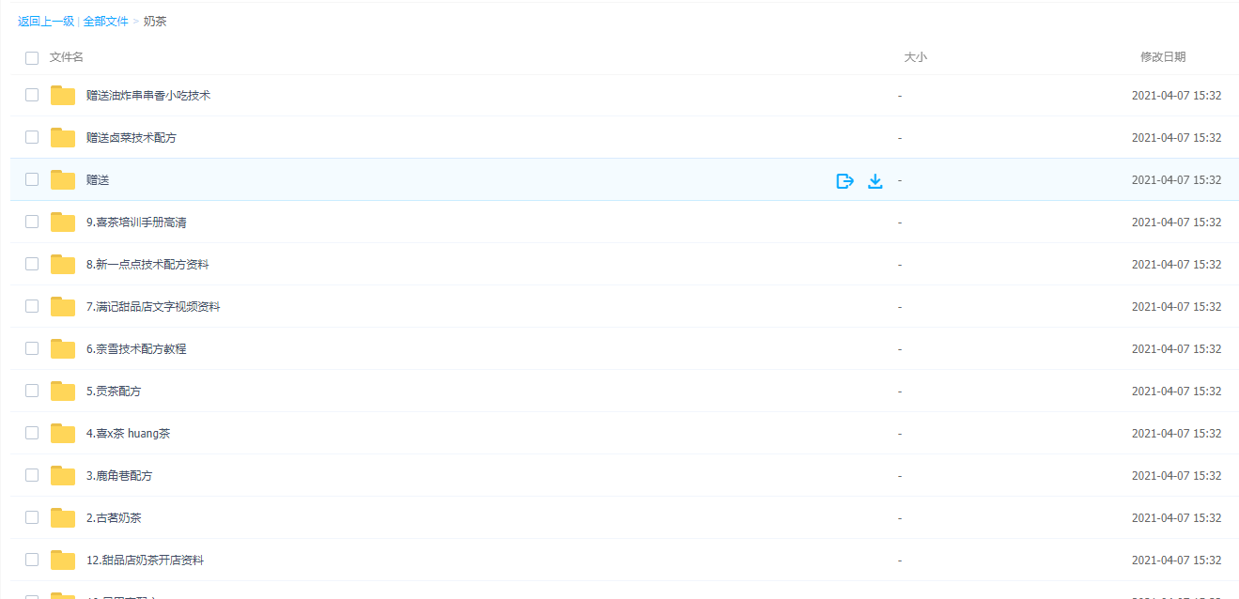Screen dimensions: 1239x599
Task: Sort by 文件名 column header
Action: [67, 57]
